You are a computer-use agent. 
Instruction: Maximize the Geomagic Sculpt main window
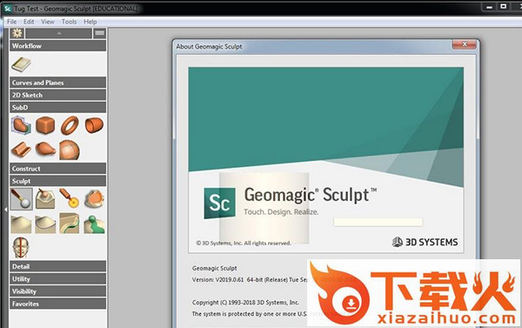504,7
